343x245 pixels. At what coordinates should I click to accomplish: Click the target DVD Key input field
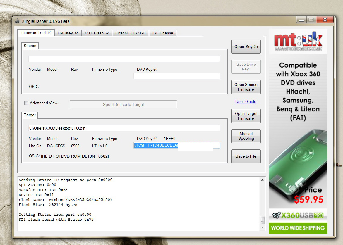pos(177,146)
